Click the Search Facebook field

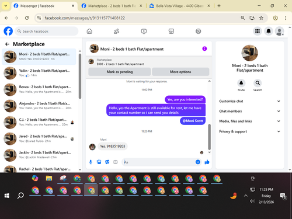pos(47,31)
